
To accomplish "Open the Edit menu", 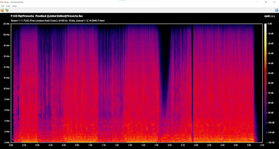I will click(x=8, y=6).
